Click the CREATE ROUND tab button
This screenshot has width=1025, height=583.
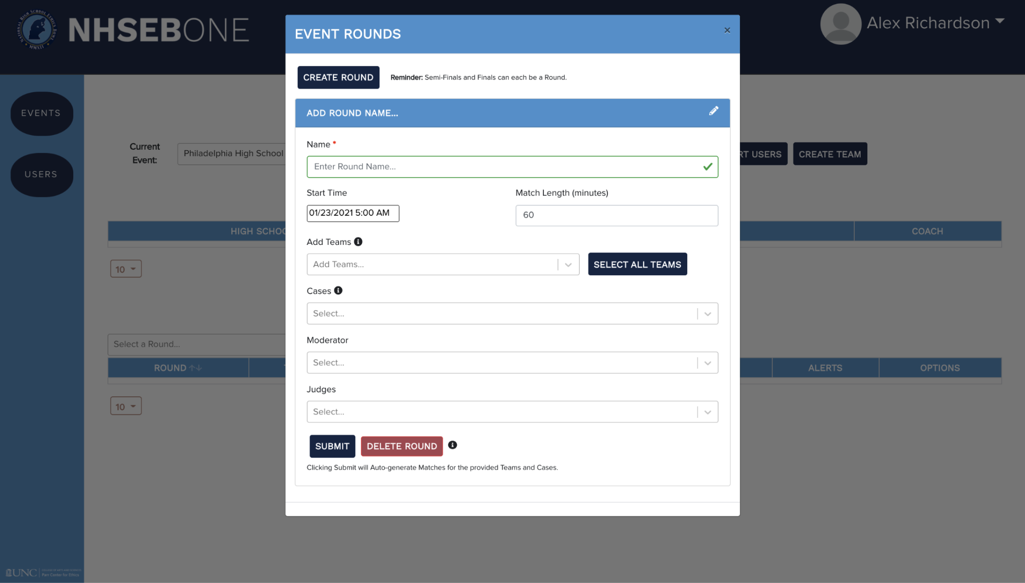point(338,77)
